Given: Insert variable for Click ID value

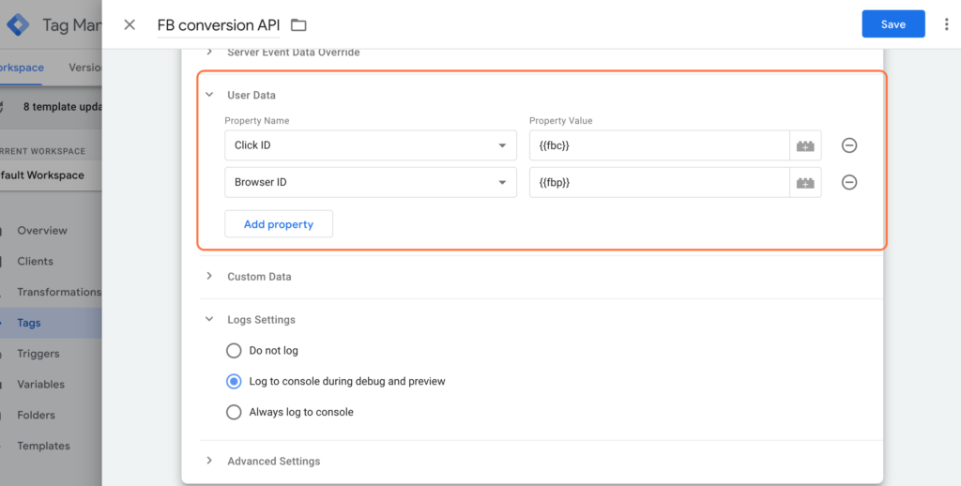Looking at the screenshot, I should click(x=805, y=145).
